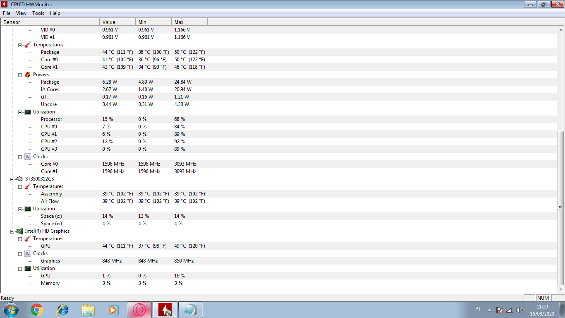Click the Value column header

[117, 22]
